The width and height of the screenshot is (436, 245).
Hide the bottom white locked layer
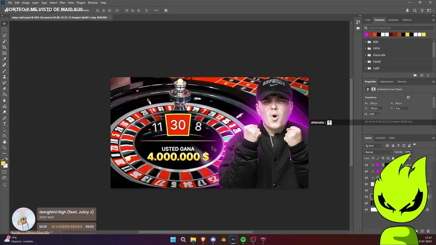pos(366,210)
